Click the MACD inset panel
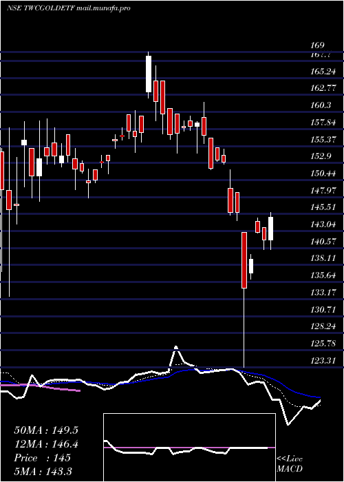 pyautogui.click(x=189, y=448)
